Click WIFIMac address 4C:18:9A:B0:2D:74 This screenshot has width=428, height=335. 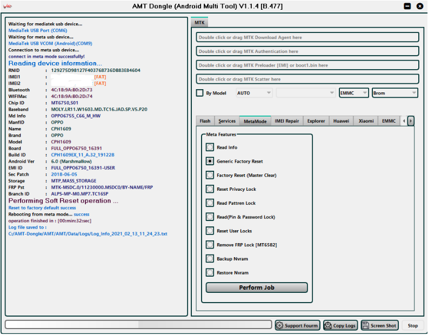[x=72, y=96]
